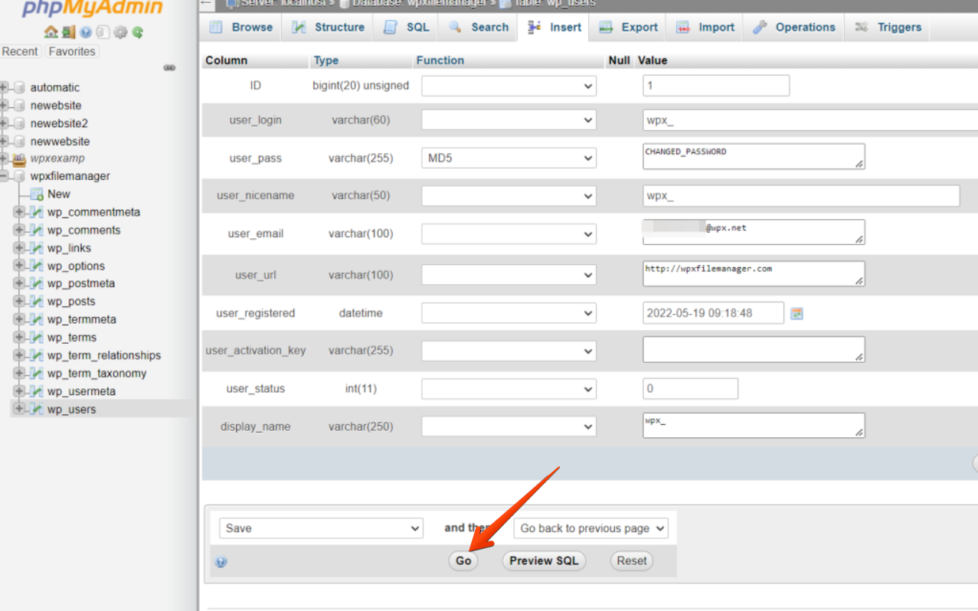This screenshot has height=611, width=978.
Task: Click the green reload navigation icon
Action: coord(138,32)
